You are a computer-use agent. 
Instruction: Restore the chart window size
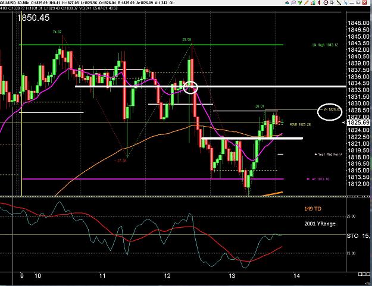pyautogui.click(x=358, y=2)
